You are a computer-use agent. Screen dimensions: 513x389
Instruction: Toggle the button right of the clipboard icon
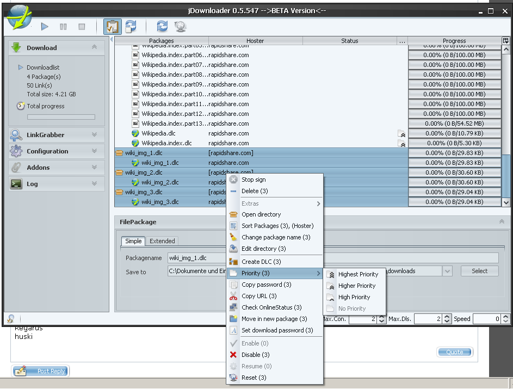[x=131, y=26]
